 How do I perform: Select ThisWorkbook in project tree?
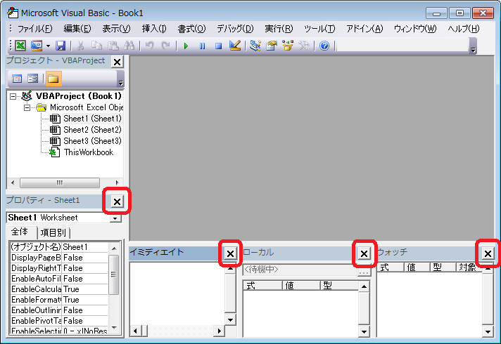88,152
